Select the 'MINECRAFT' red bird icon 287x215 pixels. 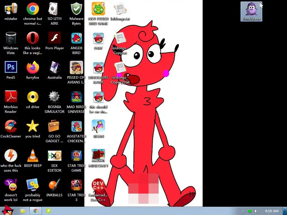(x=98, y=158)
